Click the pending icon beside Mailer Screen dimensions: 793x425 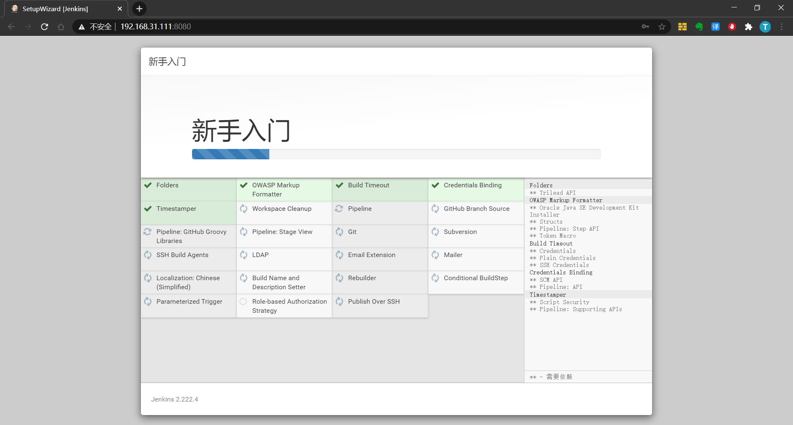tap(435, 255)
